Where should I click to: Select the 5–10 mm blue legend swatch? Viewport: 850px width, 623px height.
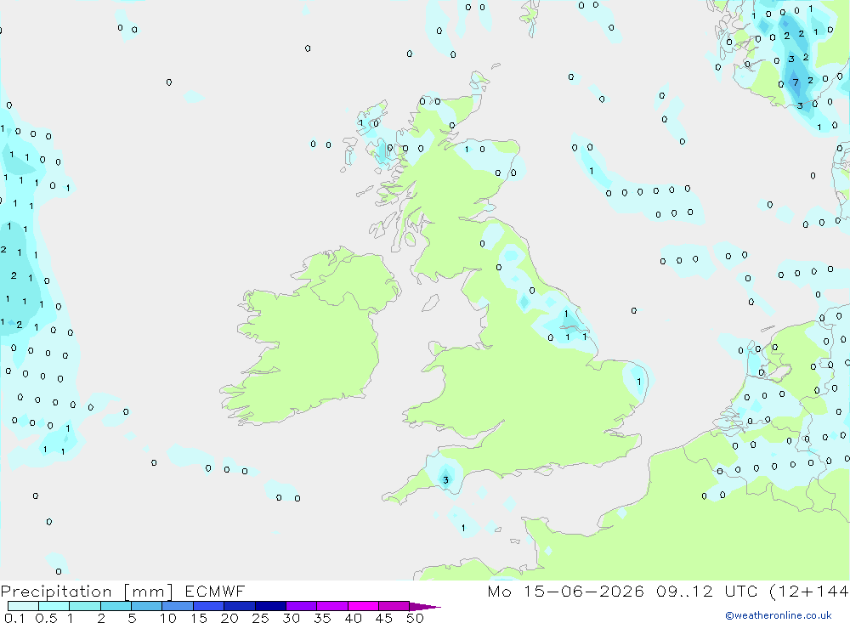(146, 606)
